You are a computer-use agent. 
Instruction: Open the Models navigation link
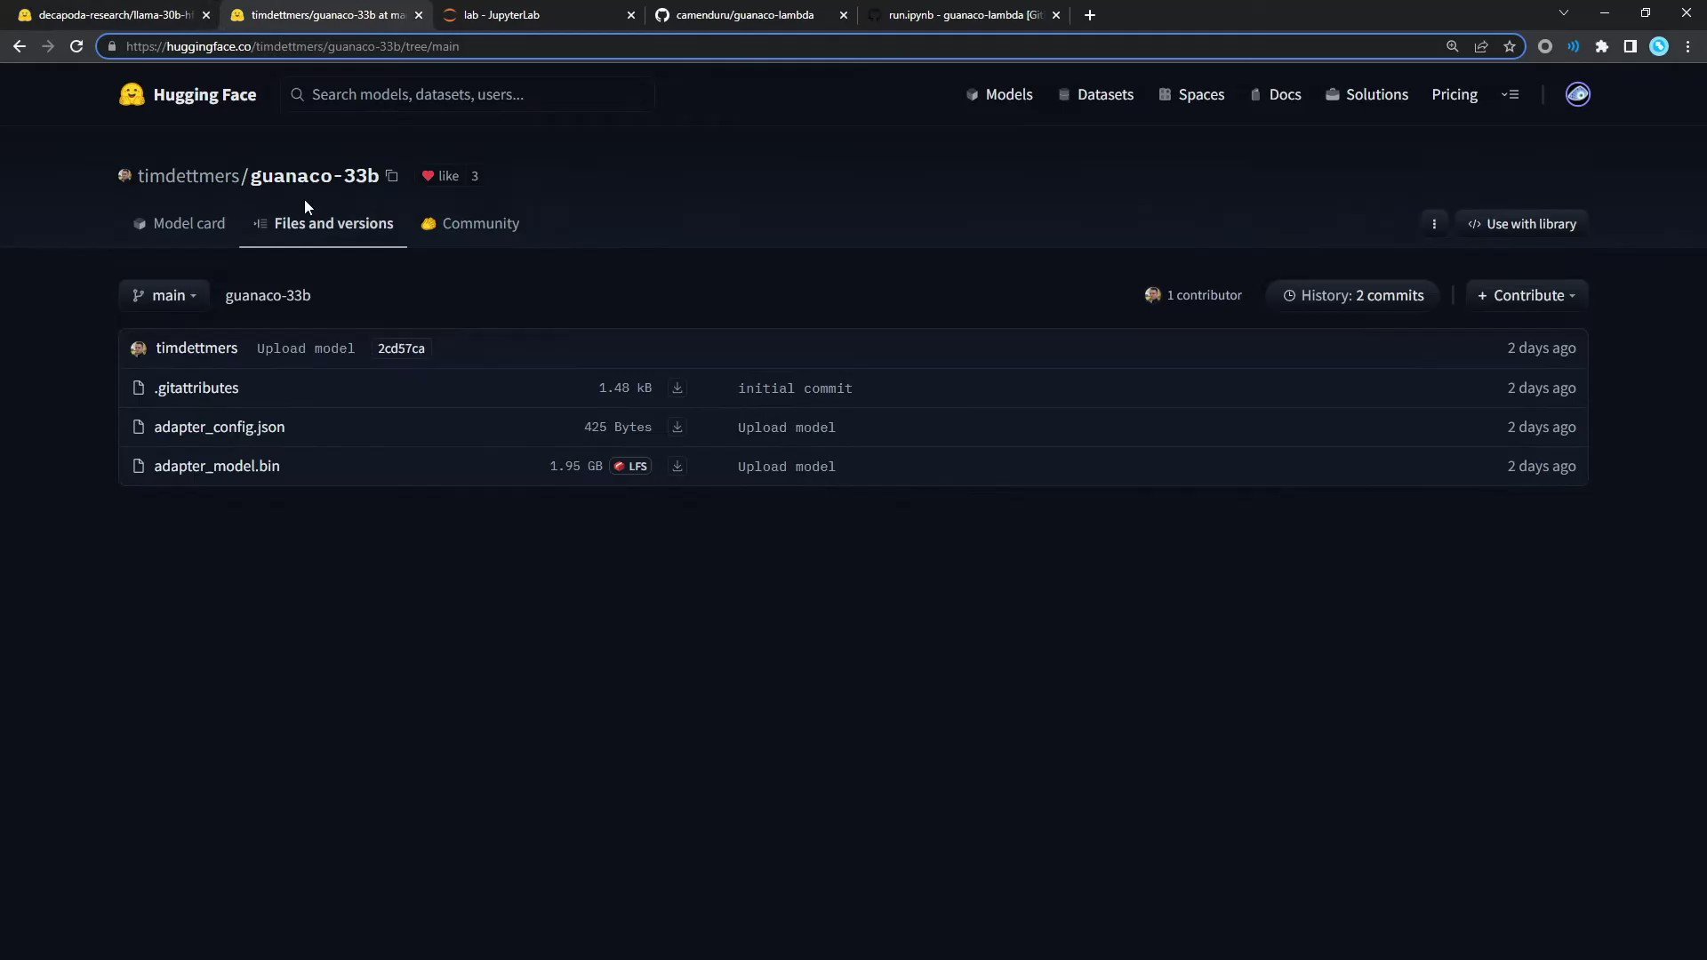pos(999,94)
